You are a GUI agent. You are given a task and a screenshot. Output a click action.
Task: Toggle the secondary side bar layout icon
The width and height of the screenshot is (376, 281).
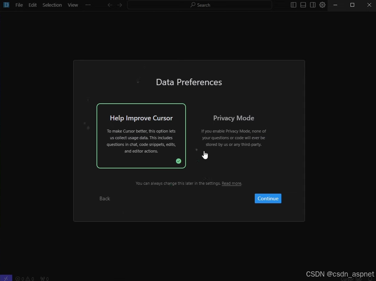(x=313, y=5)
